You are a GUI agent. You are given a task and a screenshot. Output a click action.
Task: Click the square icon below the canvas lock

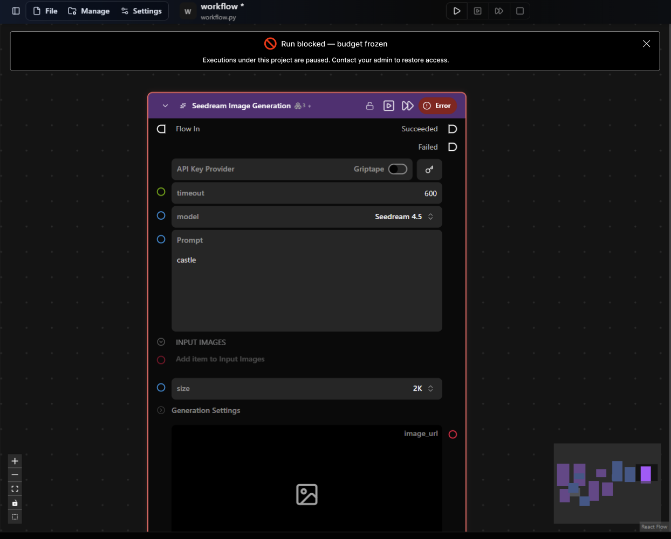click(x=15, y=517)
